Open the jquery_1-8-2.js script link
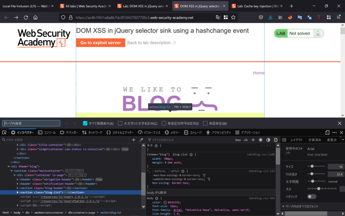 point(64,197)
